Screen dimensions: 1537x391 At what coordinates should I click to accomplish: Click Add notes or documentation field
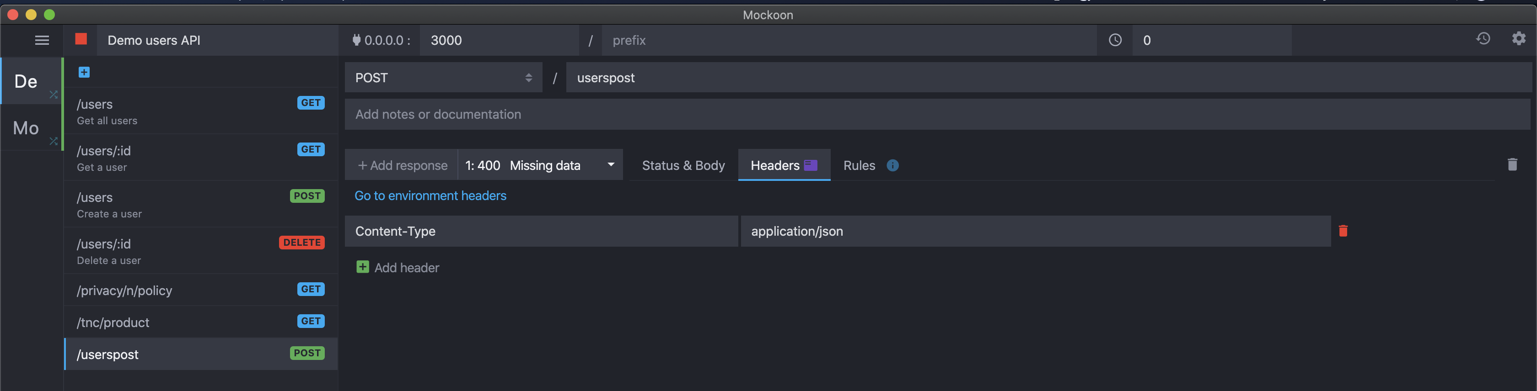[x=937, y=114]
